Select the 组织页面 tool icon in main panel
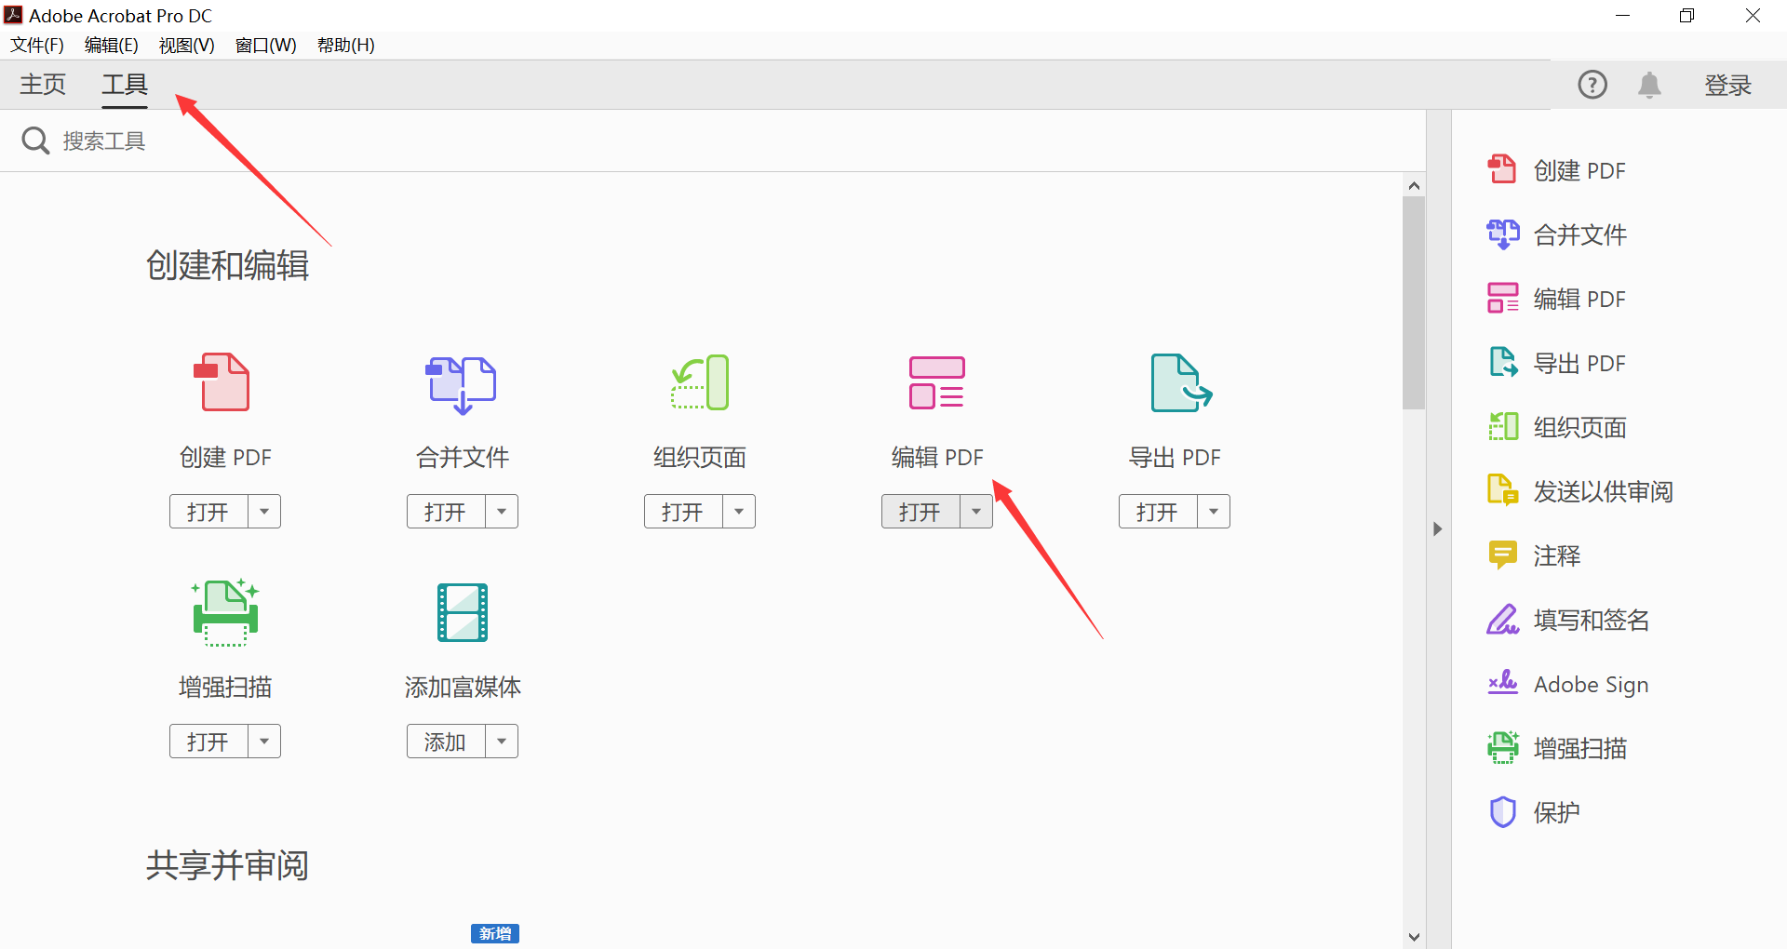1787x949 pixels. point(700,382)
